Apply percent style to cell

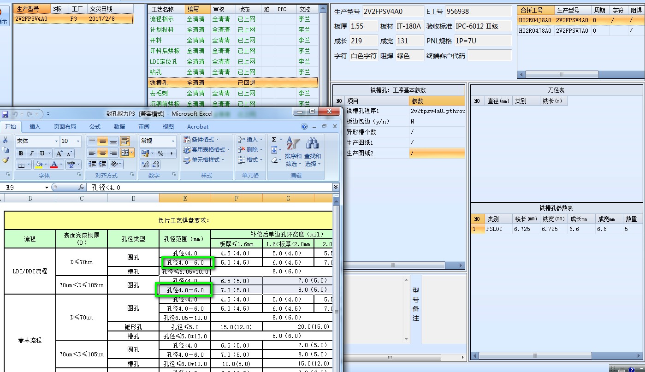[160, 154]
